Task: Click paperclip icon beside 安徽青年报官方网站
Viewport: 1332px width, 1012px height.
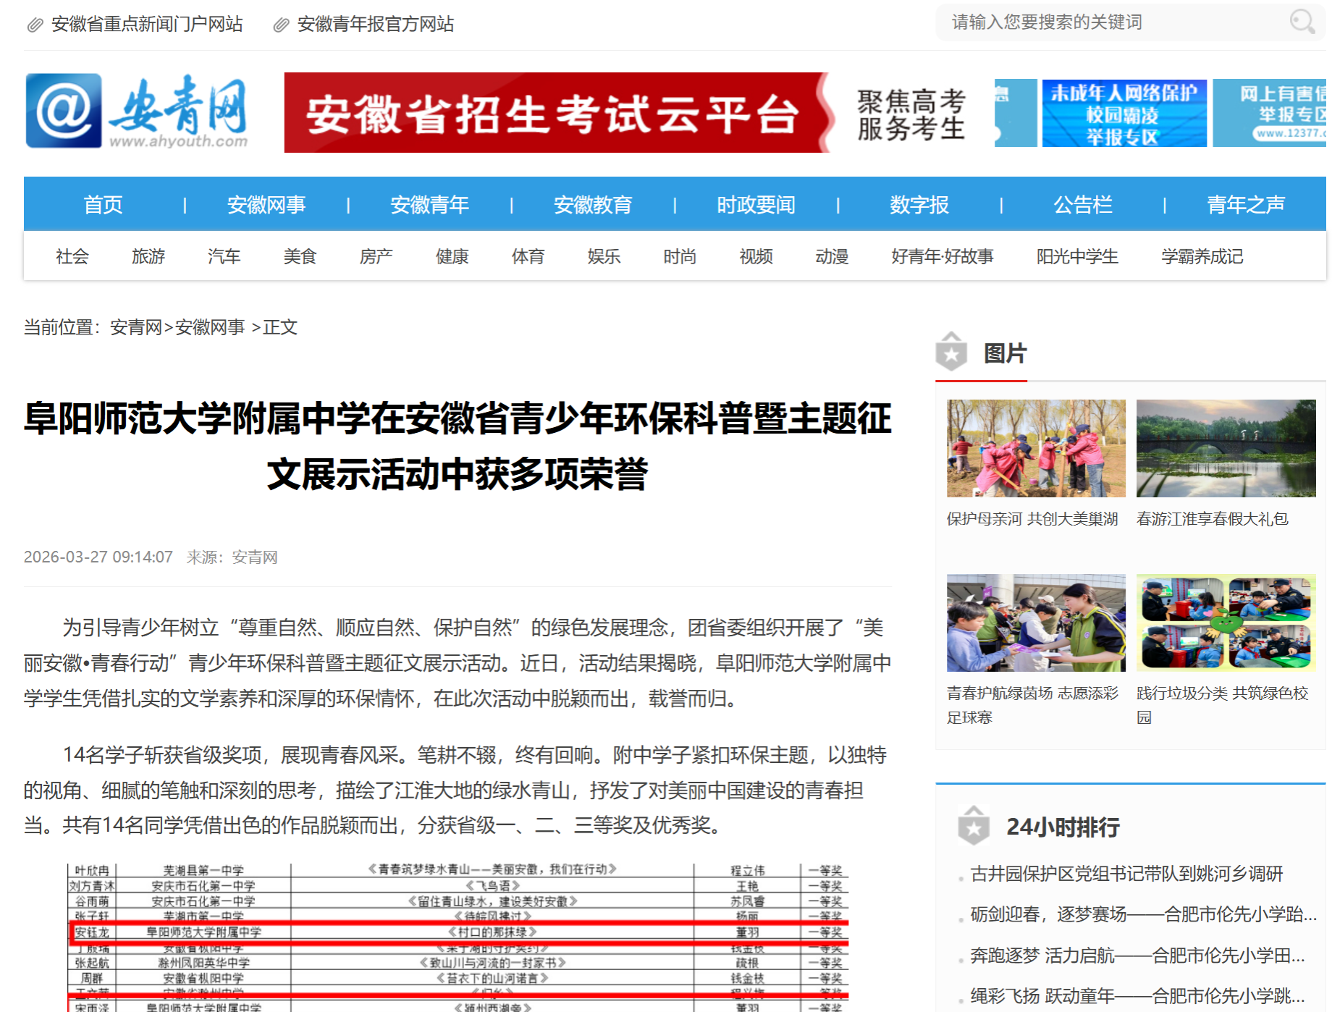Action: (281, 25)
